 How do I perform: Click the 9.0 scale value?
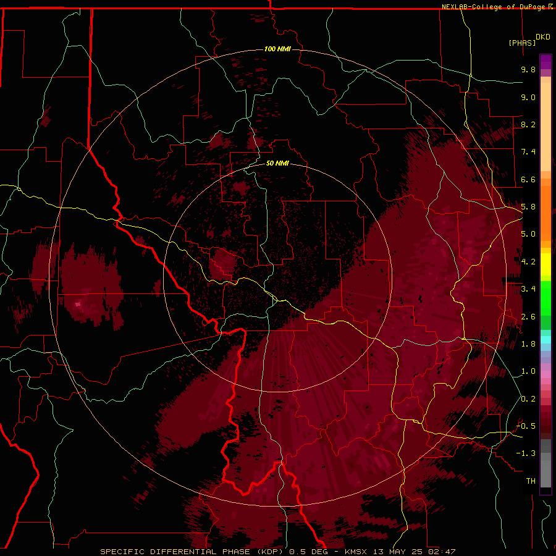pyautogui.click(x=528, y=97)
